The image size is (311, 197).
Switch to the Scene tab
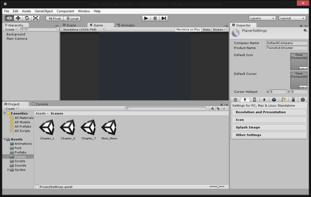point(69,25)
